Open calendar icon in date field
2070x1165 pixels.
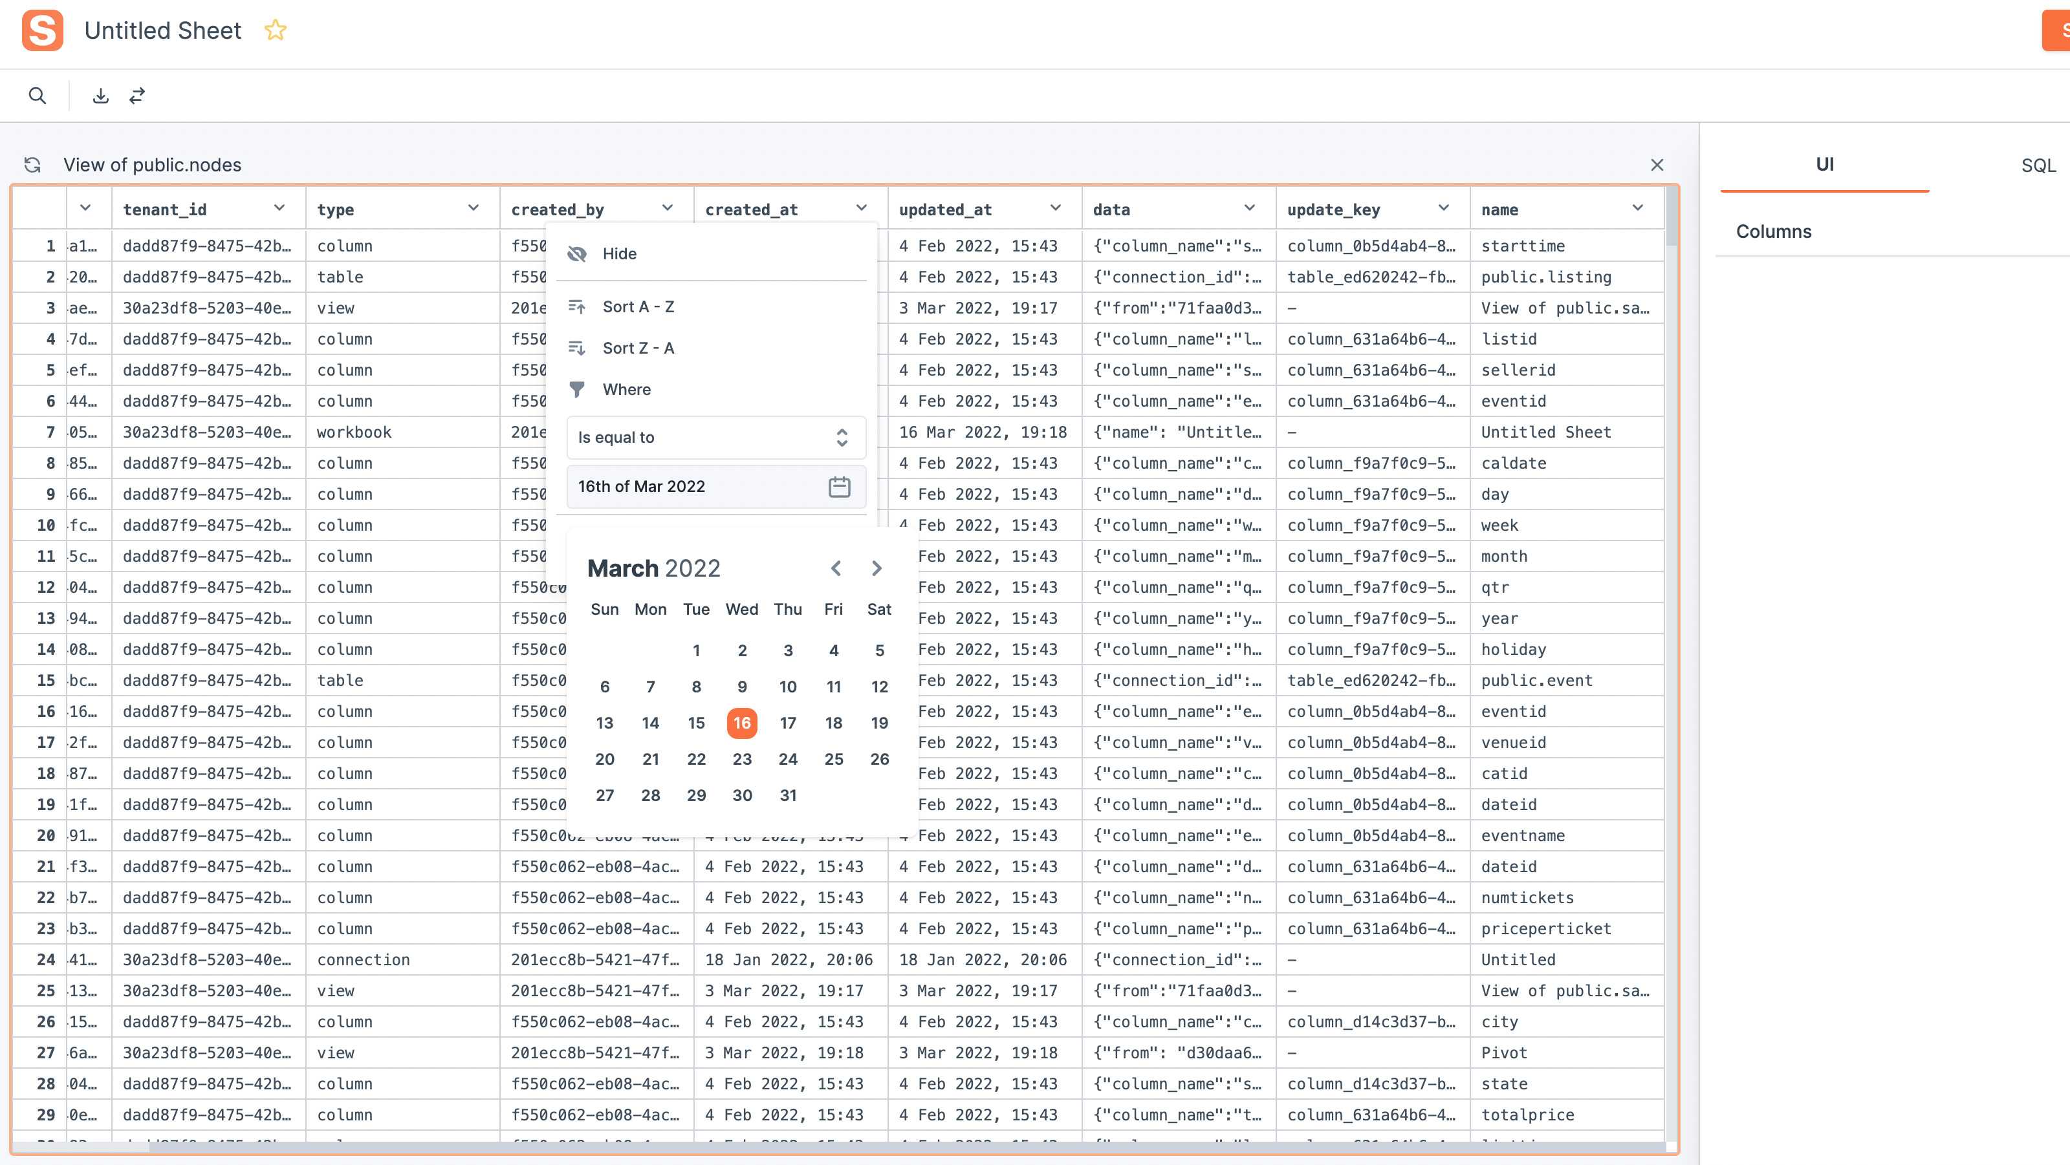839,487
